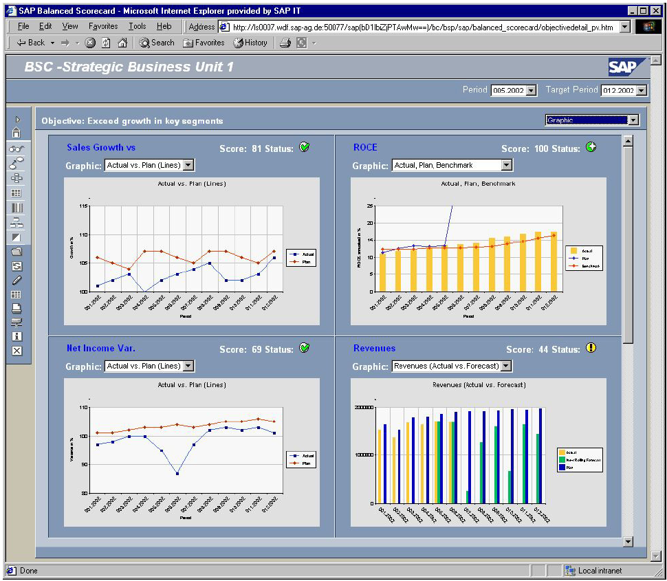Open the browser Search toolbar button
This screenshot has width=667, height=581.
point(157,43)
